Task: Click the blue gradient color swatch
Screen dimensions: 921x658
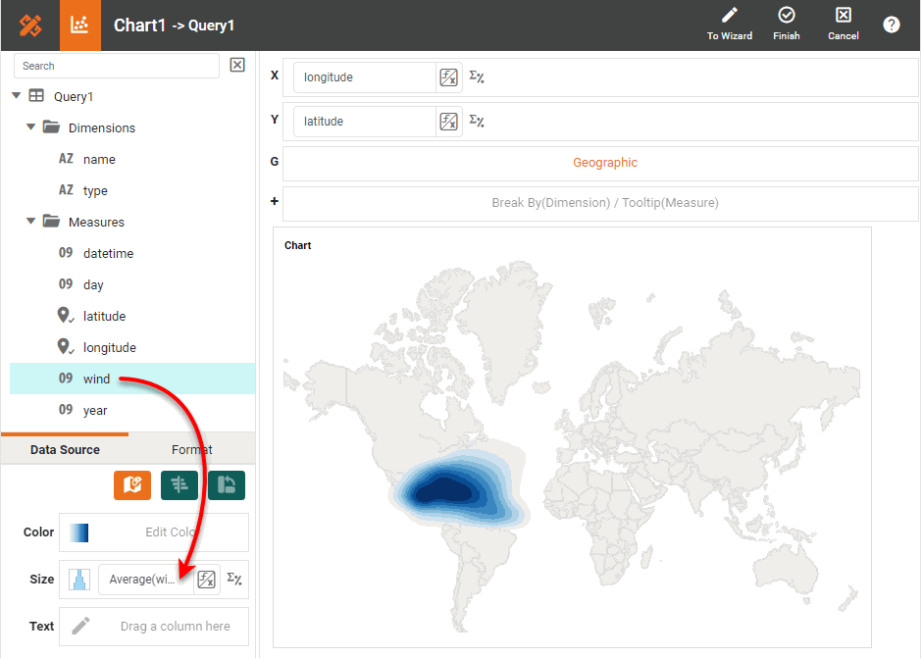Action: click(x=79, y=532)
